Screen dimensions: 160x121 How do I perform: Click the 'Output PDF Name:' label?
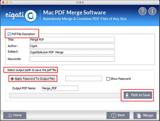click(24, 88)
